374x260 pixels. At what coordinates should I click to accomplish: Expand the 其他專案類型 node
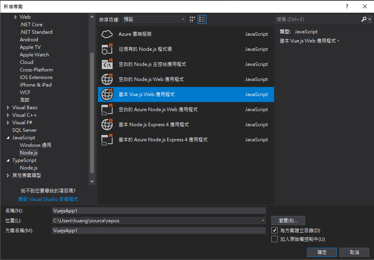point(8,175)
